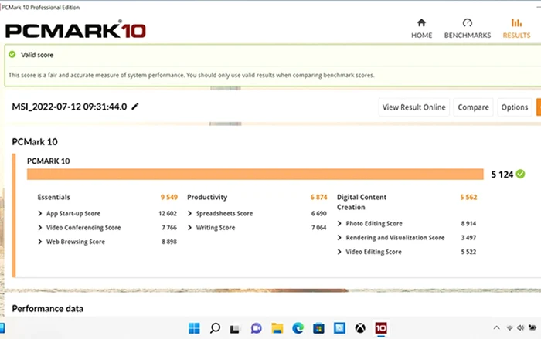Click the Compare button
The image size is (541, 339).
click(473, 107)
